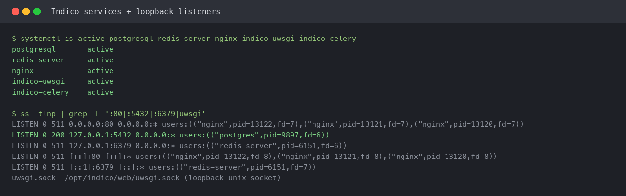Viewport: 626px width, 196px height.
Task: Click the LISTEN line for 127.0.0.1:6379
Action: click(x=179, y=146)
